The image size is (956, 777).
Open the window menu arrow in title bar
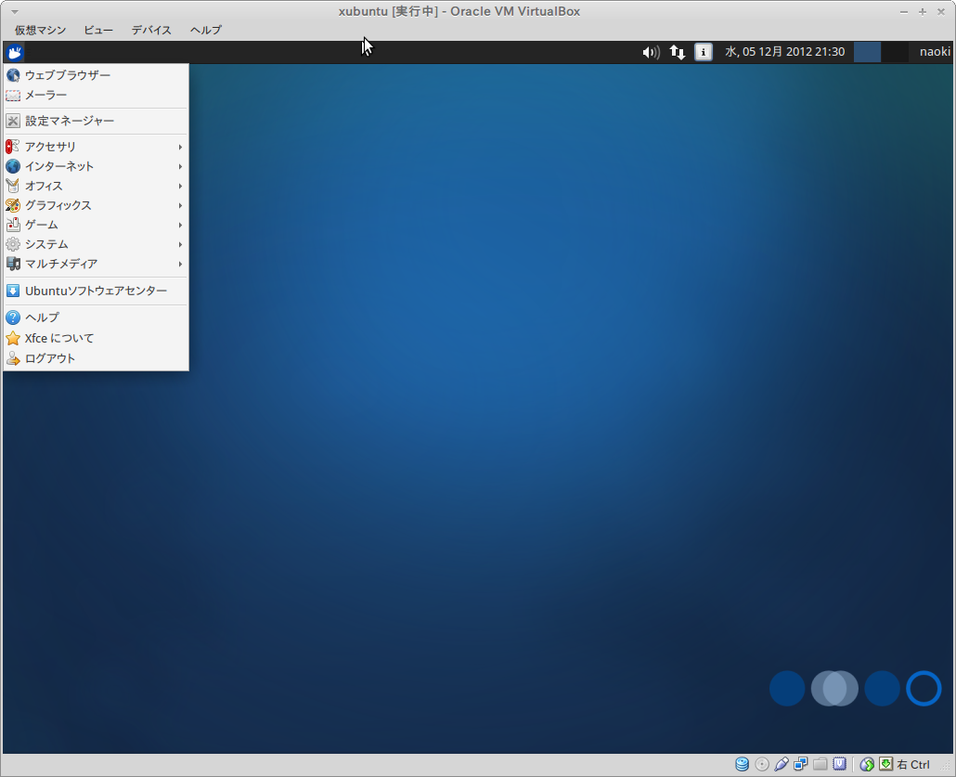click(15, 11)
